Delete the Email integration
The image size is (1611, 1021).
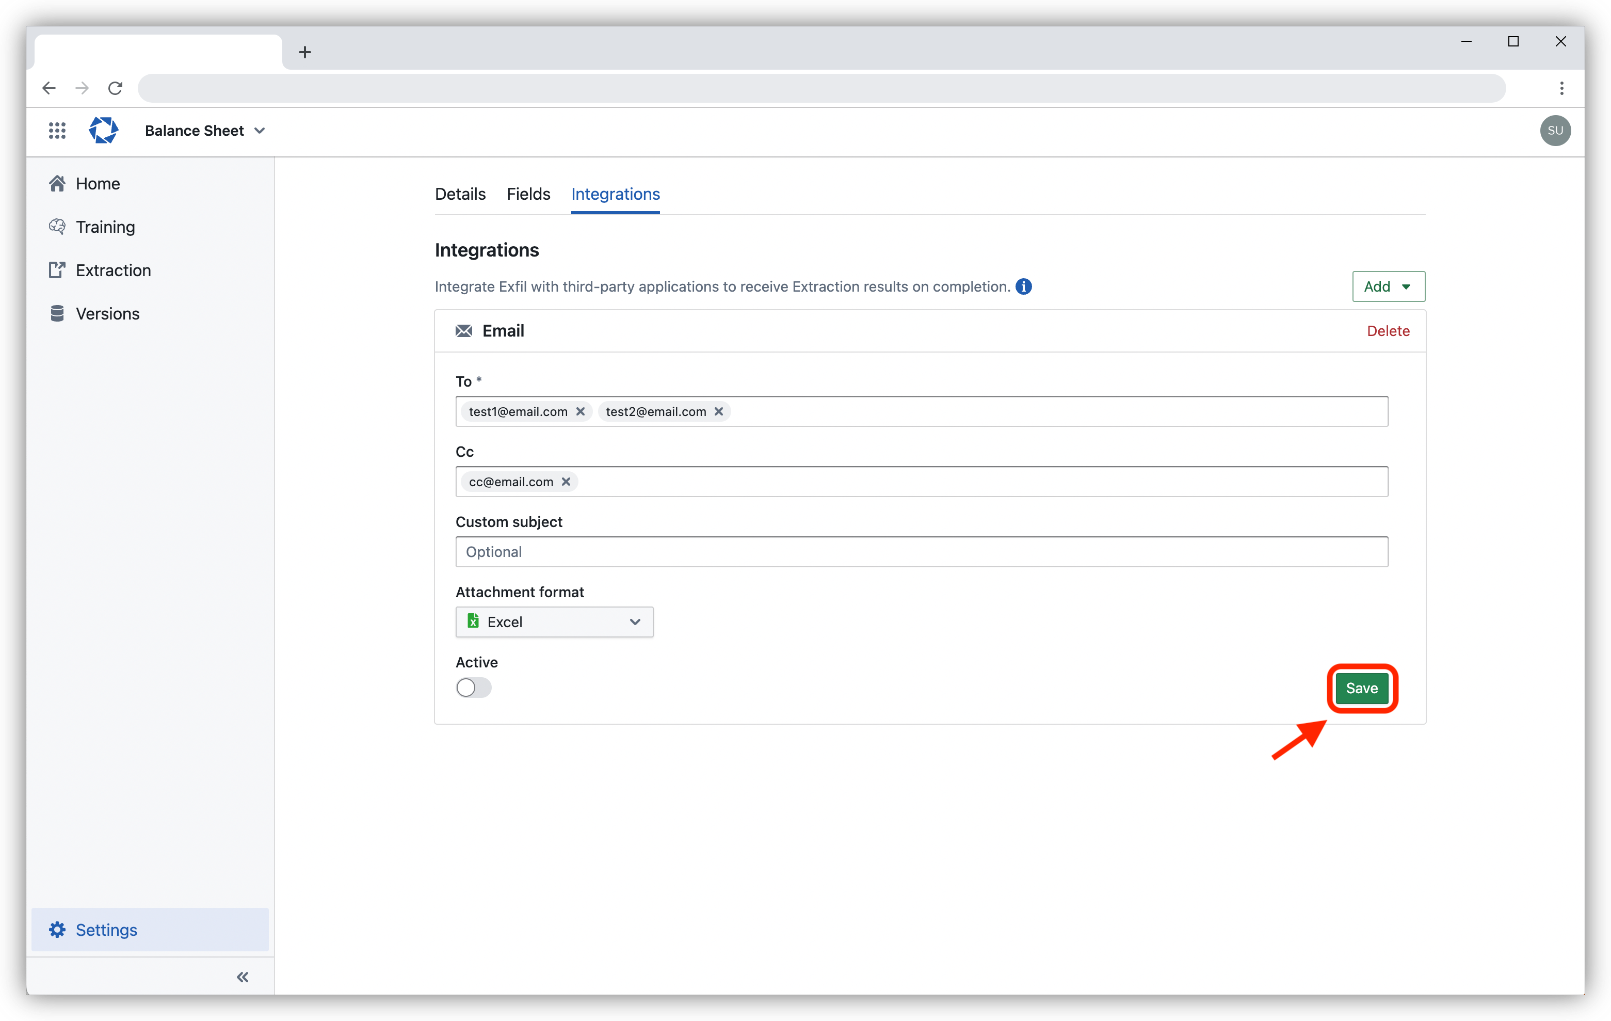pyautogui.click(x=1388, y=330)
